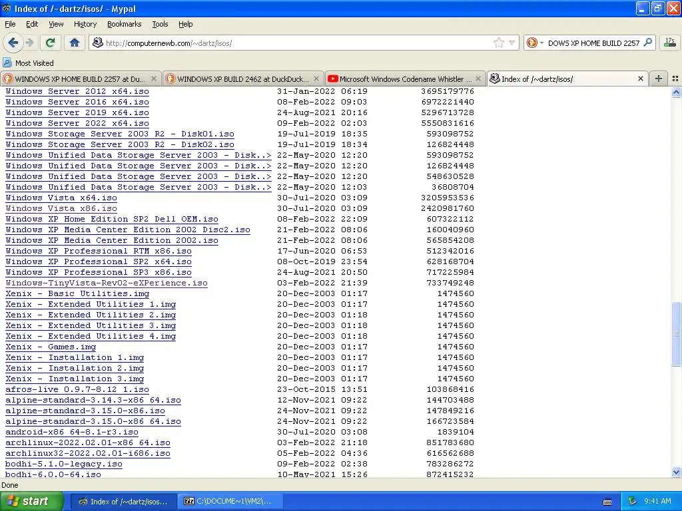Image resolution: width=682 pixels, height=511 pixels.
Task: Close the Codename Whistler YouTube tab
Action: [478, 79]
